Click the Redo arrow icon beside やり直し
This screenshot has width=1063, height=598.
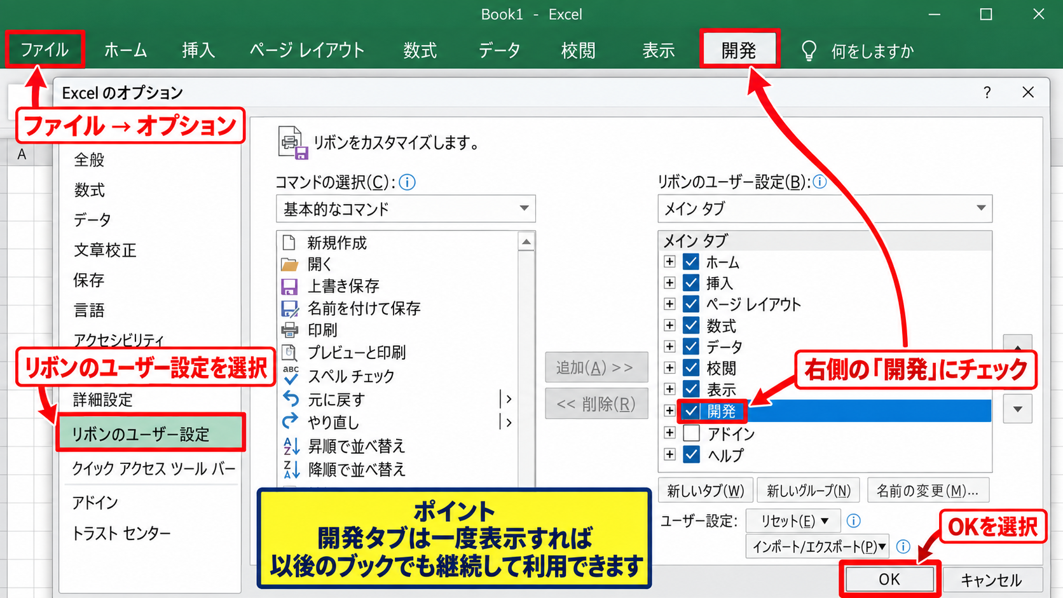(291, 421)
